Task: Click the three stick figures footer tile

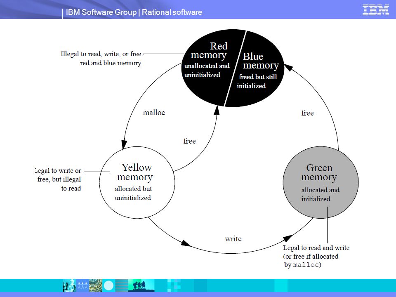Action: coord(82,285)
